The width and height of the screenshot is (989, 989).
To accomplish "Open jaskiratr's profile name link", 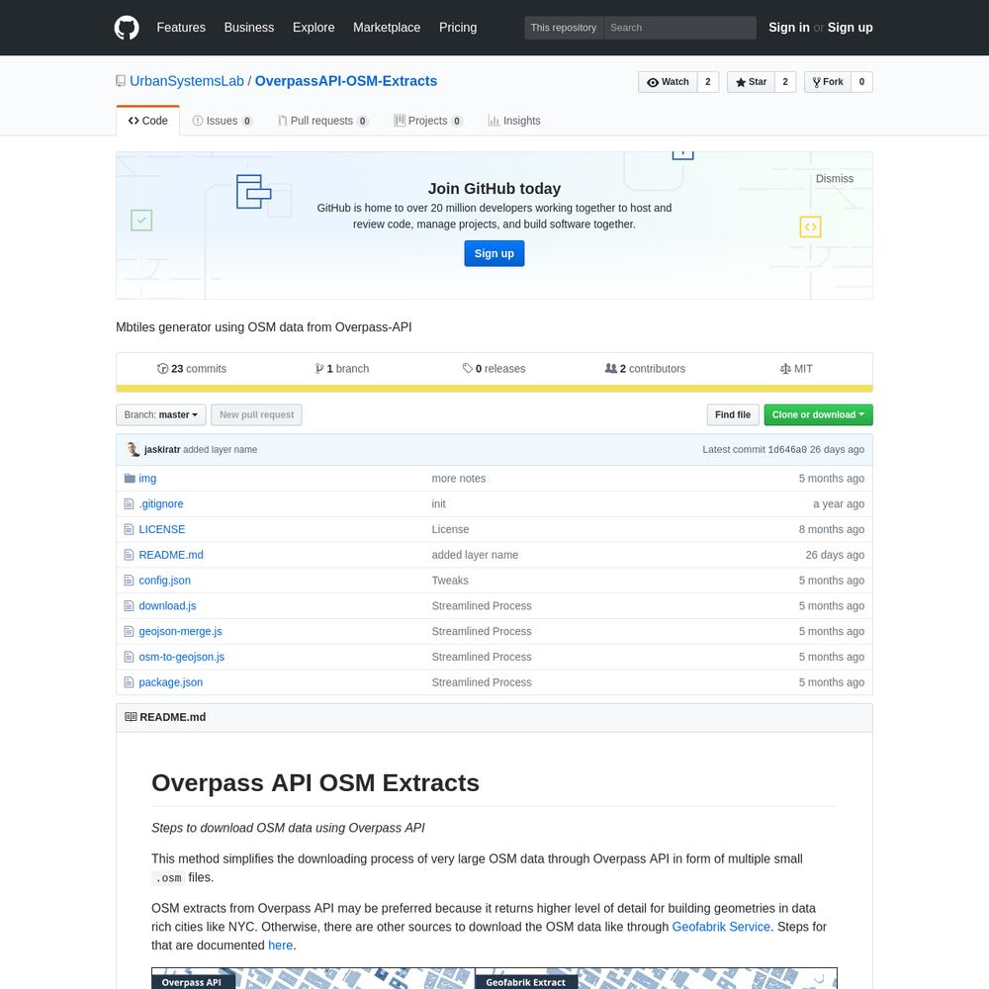I will [162, 450].
